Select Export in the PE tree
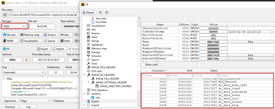Image resolution: width=275 pixels, height=109 pixels. (95, 101)
